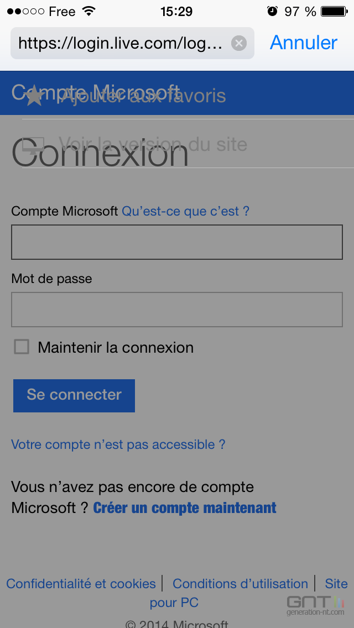The height and width of the screenshot is (628, 354).
Task: Tap the signal strength dots
Action: point(25,11)
